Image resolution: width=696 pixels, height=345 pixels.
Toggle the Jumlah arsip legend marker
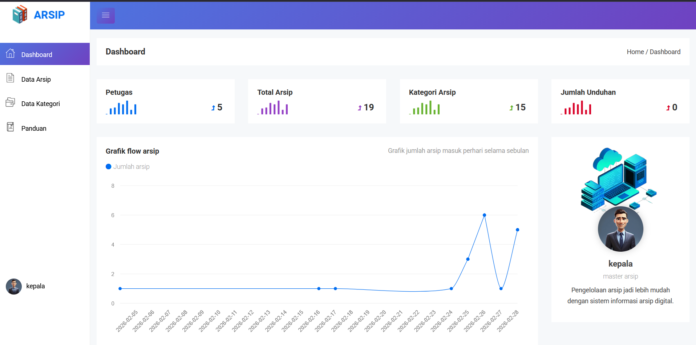(109, 167)
